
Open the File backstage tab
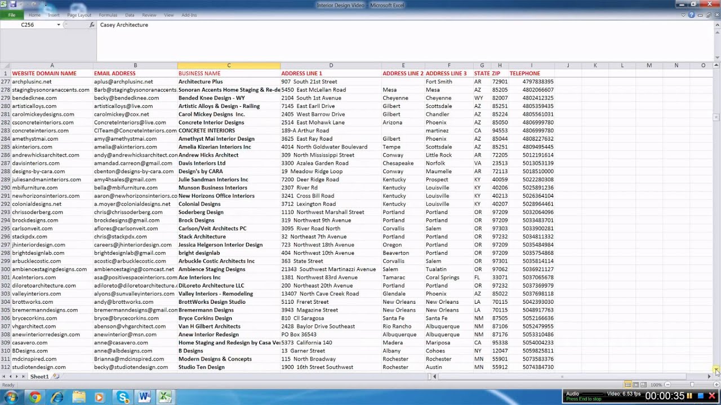coord(11,15)
